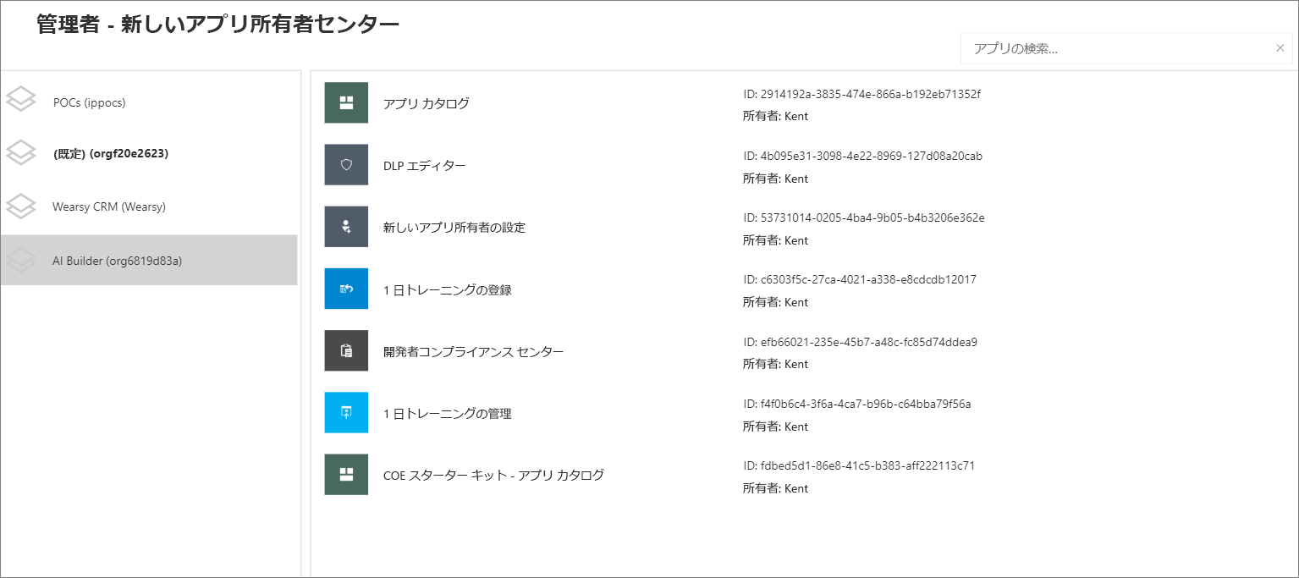Click the 1 日トレーニングの登録 blue icon
Screen dimensions: 1299x578
(x=346, y=289)
